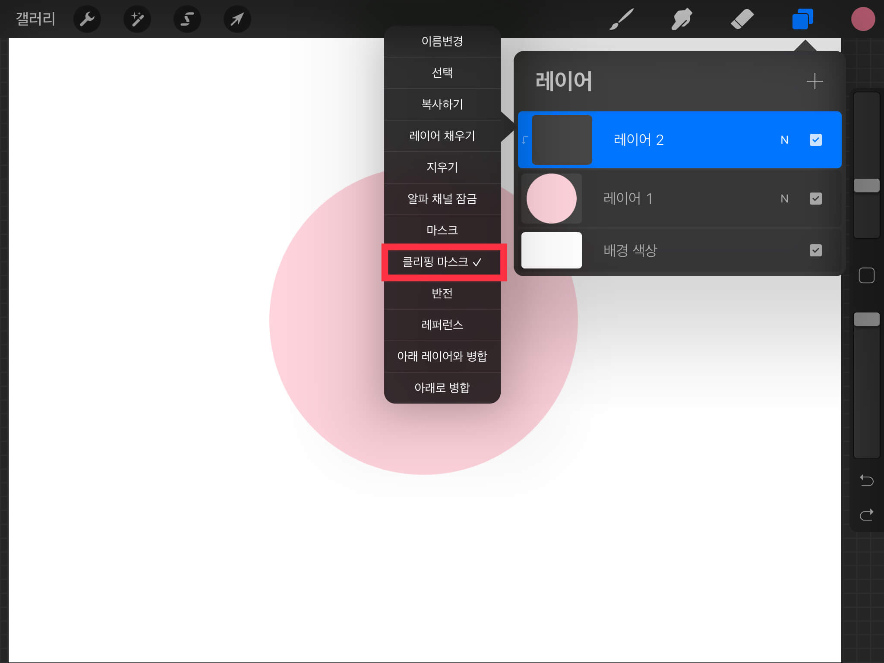Image resolution: width=884 pixels, height=663 pixels.
Task: Select the Transform arrow tool
Action: click(x=237, y=19)
